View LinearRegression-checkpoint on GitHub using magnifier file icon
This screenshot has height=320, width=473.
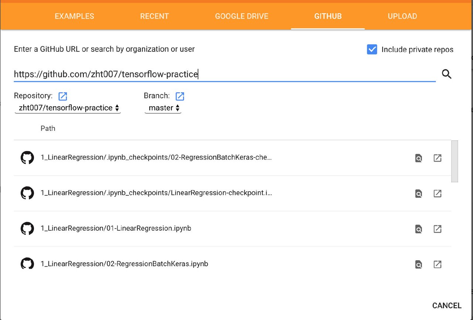pos(418,193)
